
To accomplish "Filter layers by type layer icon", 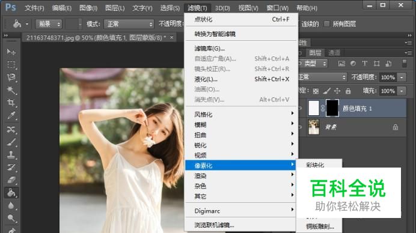I will coord(365,64).
